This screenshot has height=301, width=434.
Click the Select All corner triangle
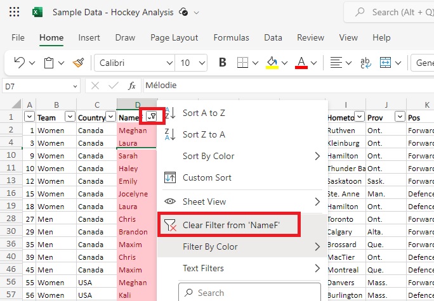pyautogui.click(x=16, y=104)
